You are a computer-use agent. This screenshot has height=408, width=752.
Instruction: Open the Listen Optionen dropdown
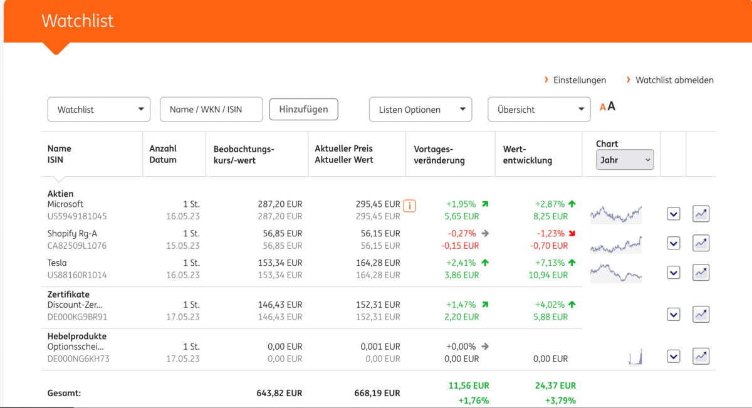(420, 109)
